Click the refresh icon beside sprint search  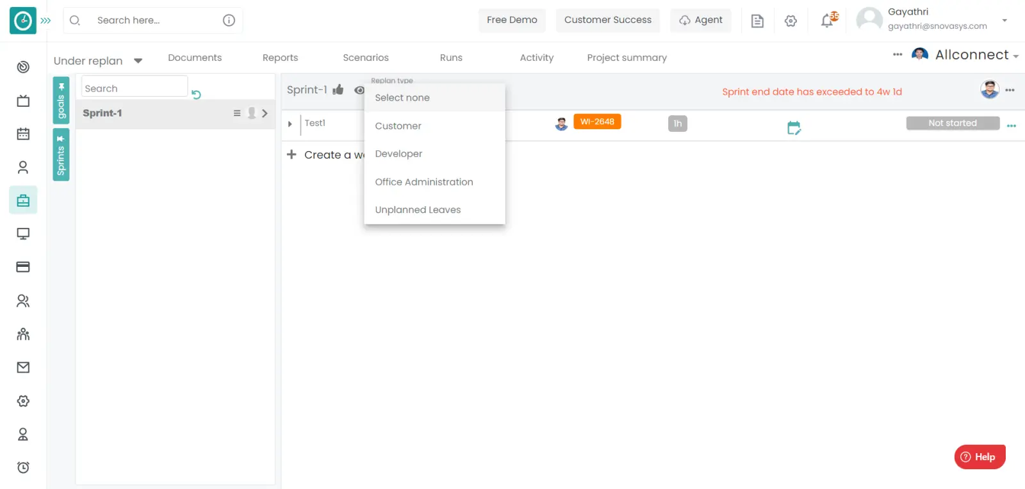pos(197,95)
